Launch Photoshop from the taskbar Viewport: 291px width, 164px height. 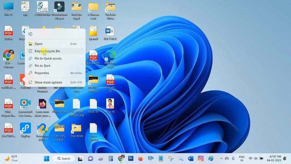pos(130,159)
